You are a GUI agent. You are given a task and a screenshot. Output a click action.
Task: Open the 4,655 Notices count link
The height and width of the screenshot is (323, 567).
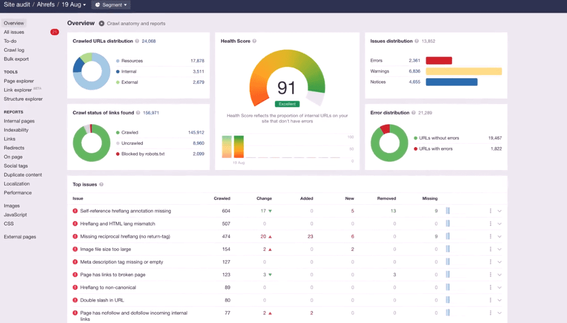[x=414, y=82]
